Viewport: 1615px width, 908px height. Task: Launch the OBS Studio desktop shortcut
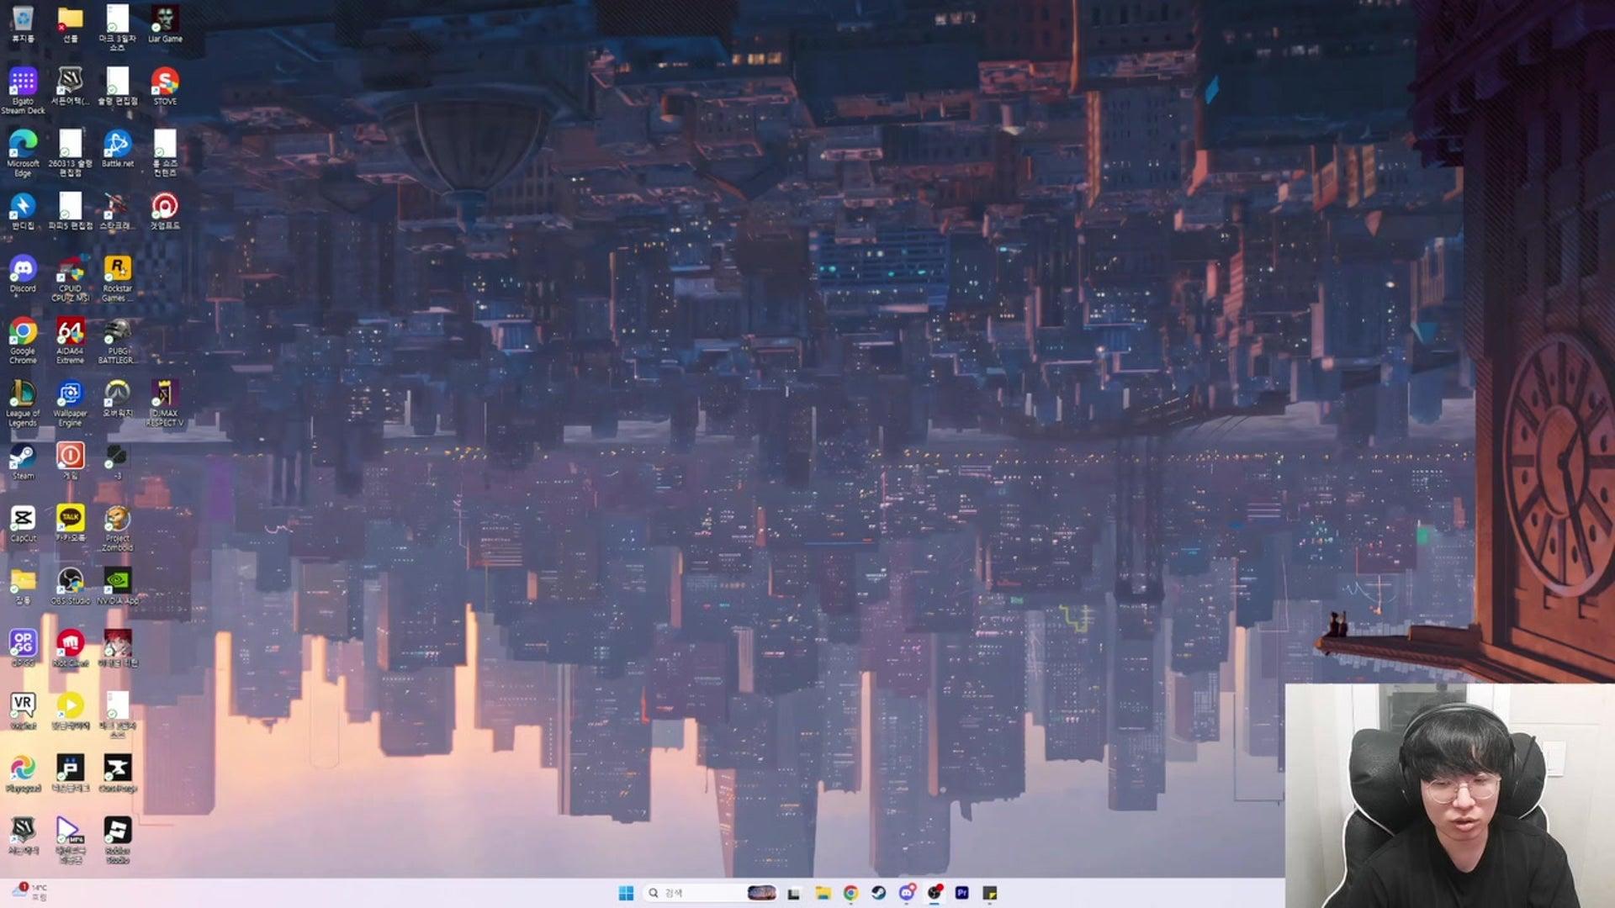(70, 582)
